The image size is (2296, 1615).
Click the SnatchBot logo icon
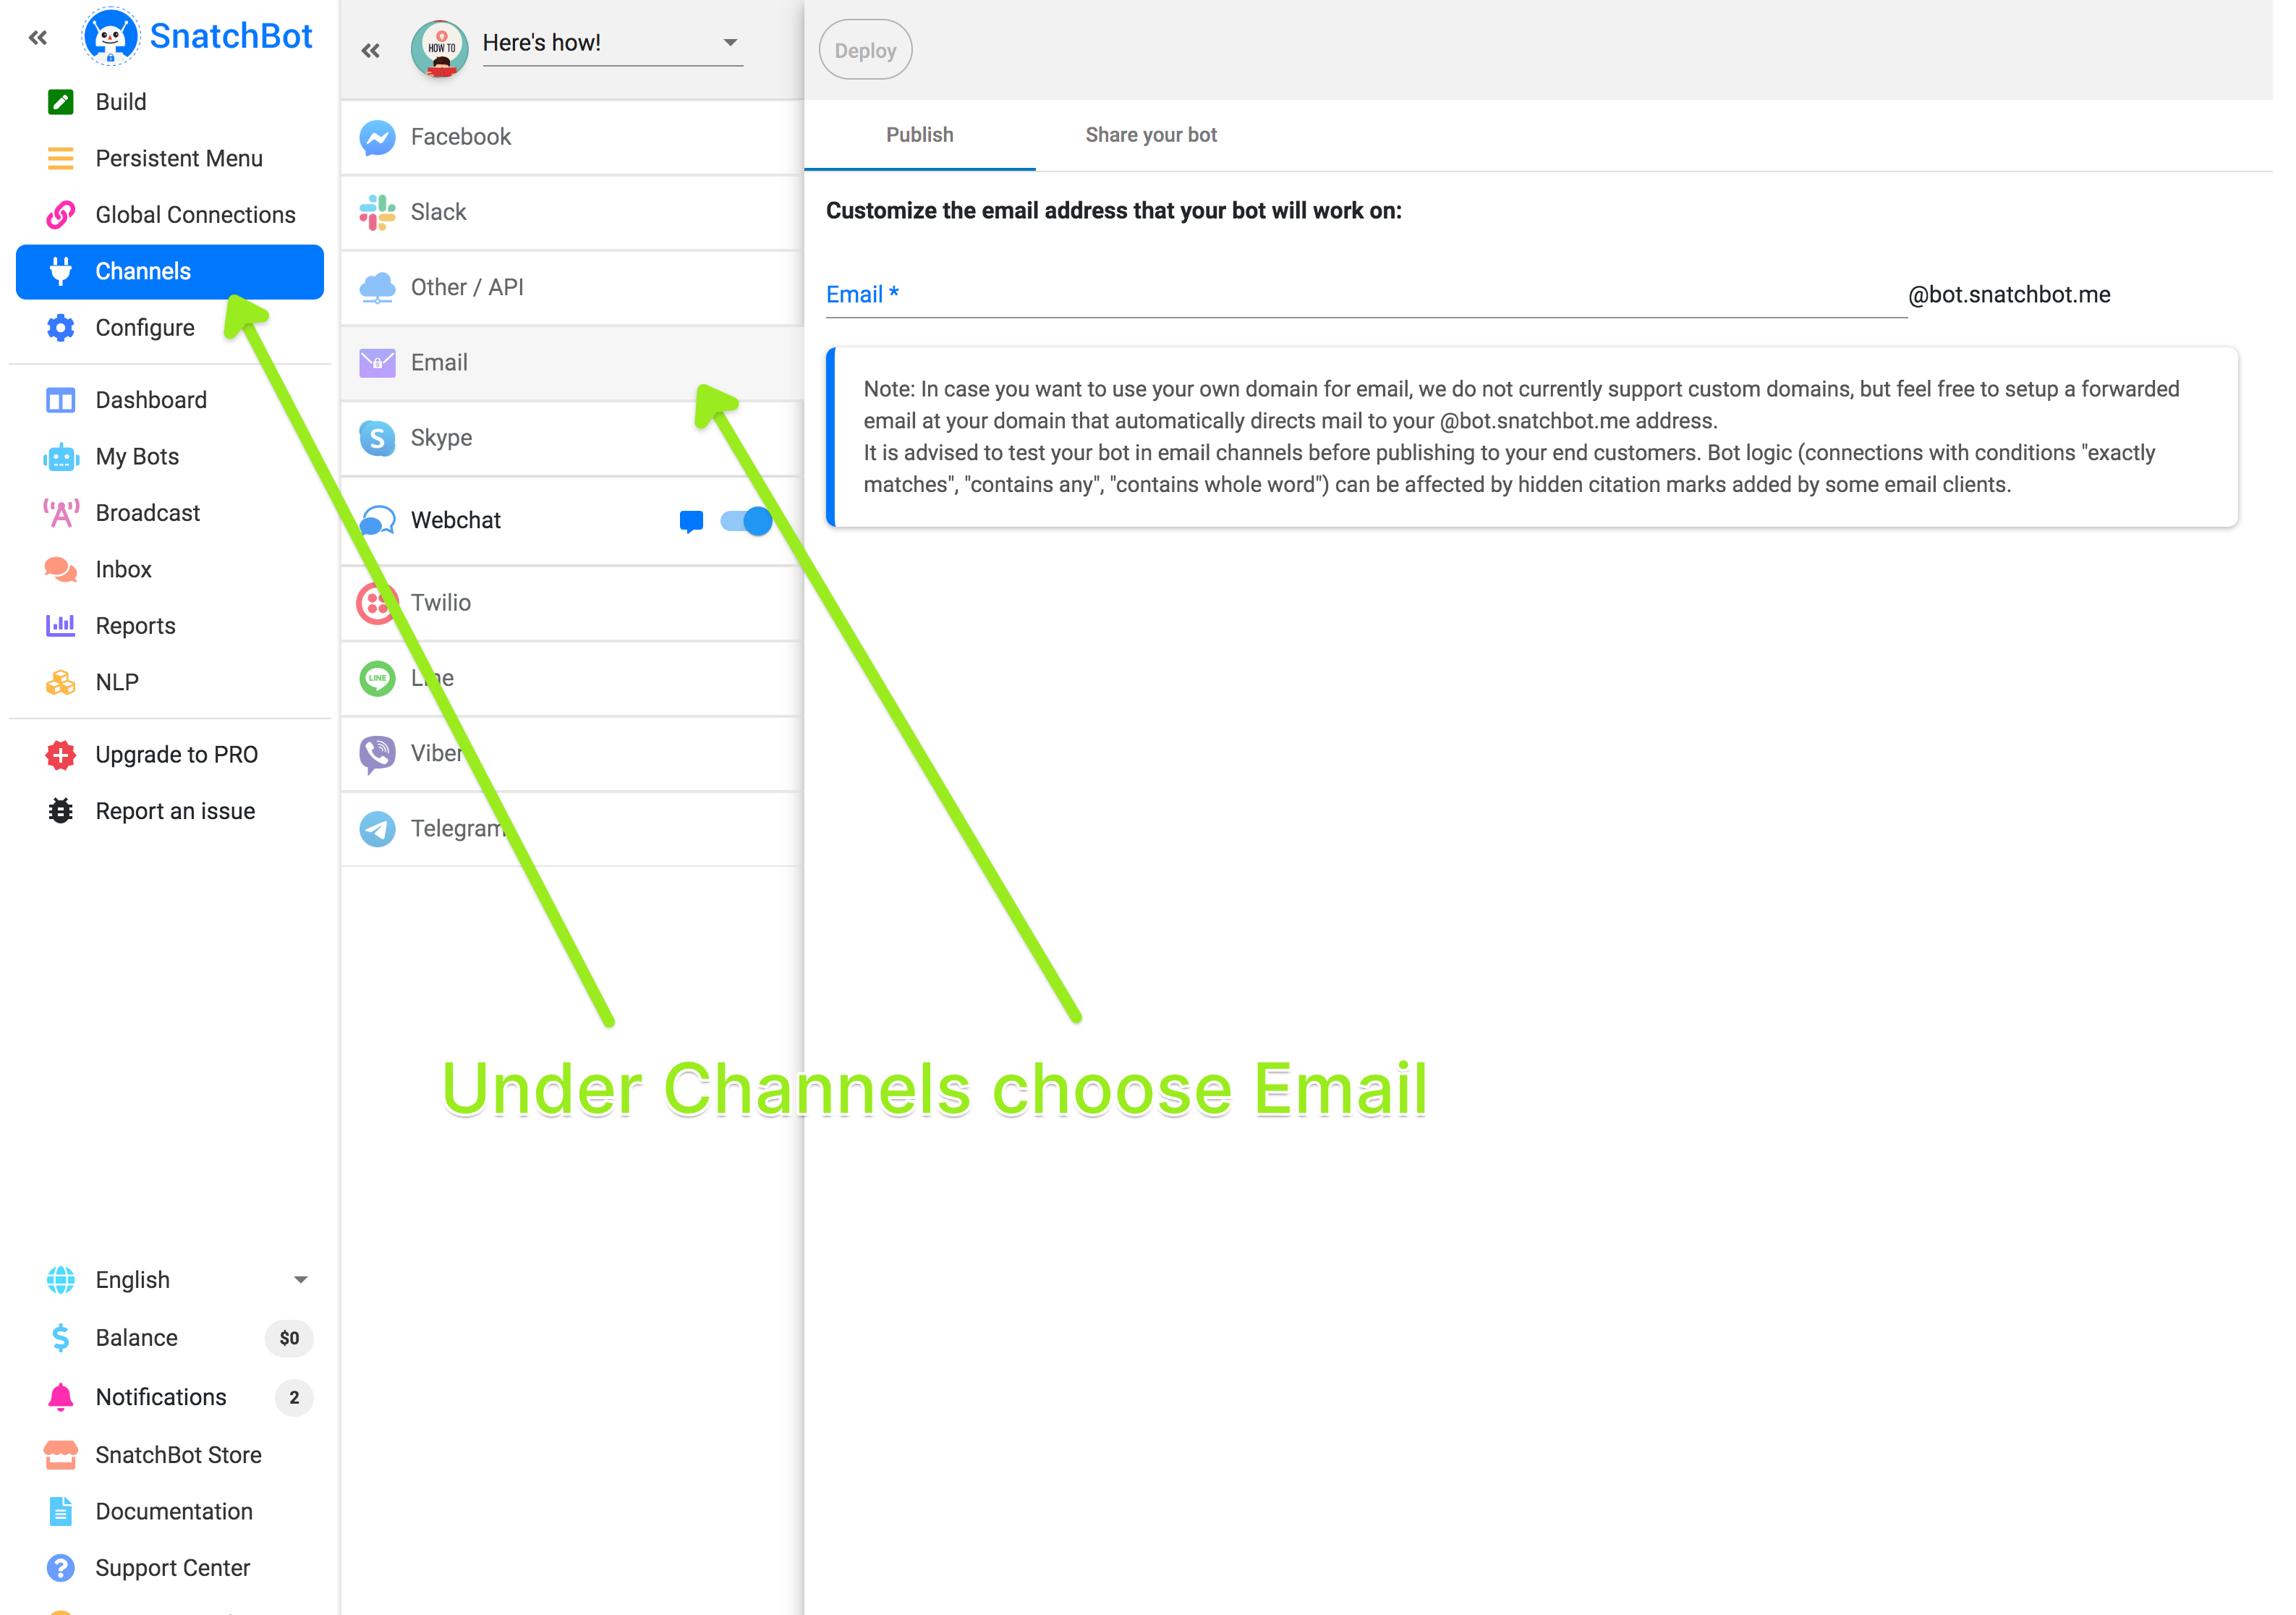coord(110,37)
